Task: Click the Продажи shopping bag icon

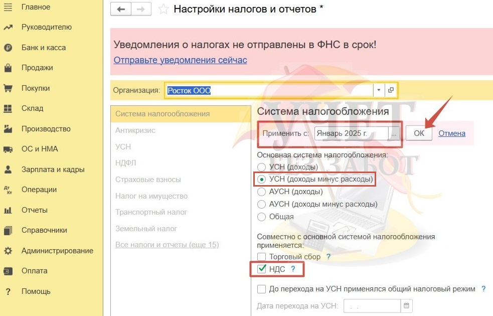Action: [x=8, y=68]
